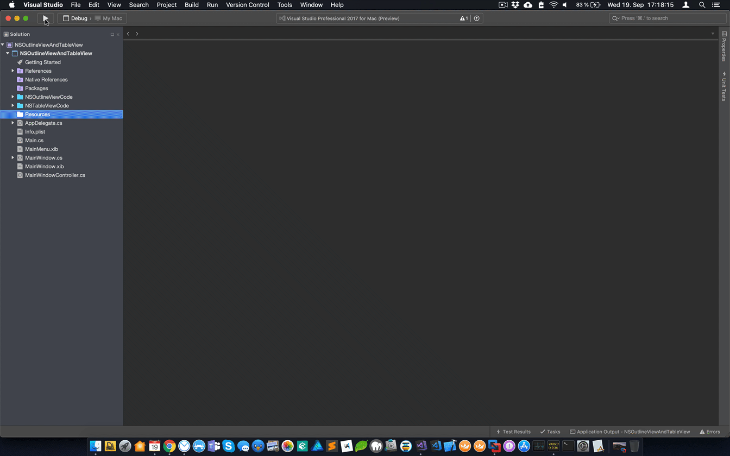Open Spotlight search in menu bar
Screen dimensions: 730x456
tap(702, 5)
